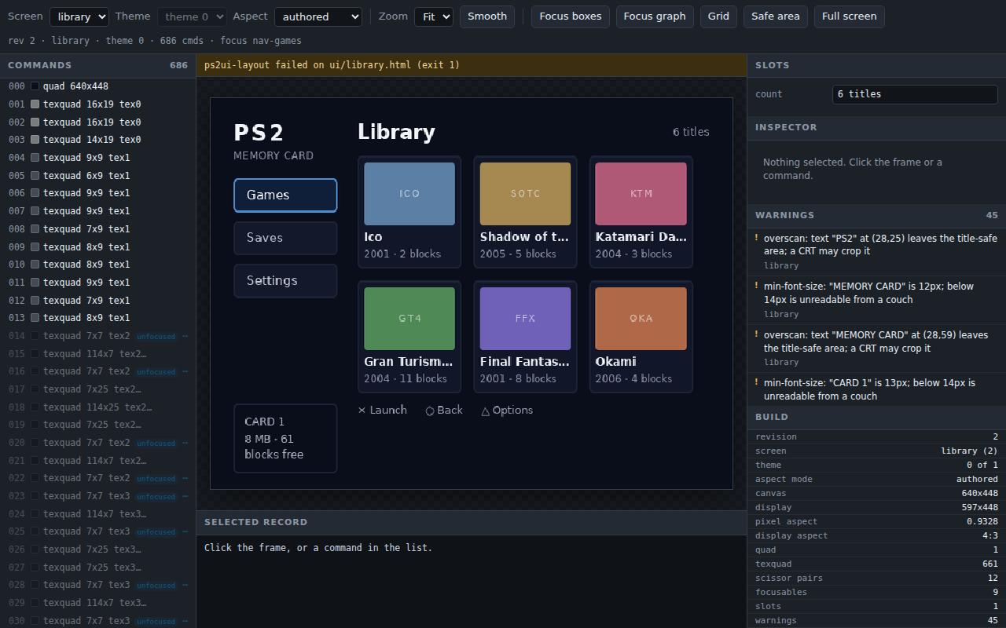Select command 002 texquad 16x19 tex0

pos(98,122)
